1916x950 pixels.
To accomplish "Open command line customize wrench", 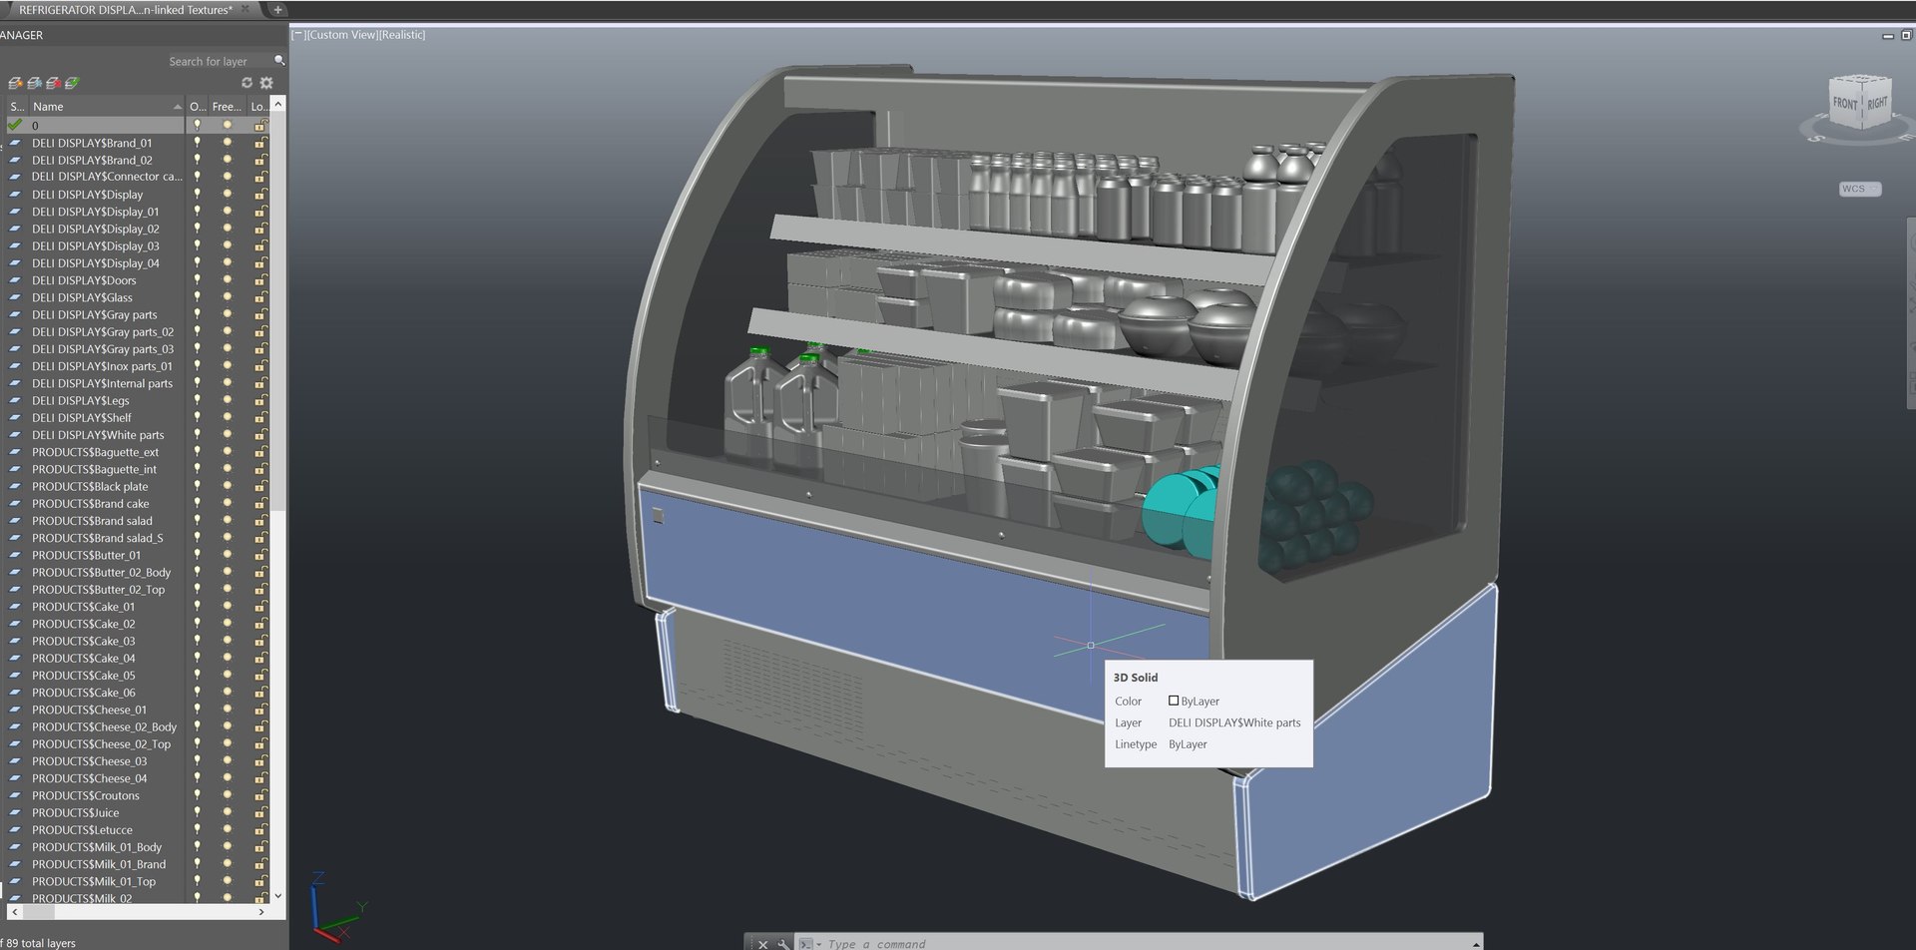I will pos(783,943).
